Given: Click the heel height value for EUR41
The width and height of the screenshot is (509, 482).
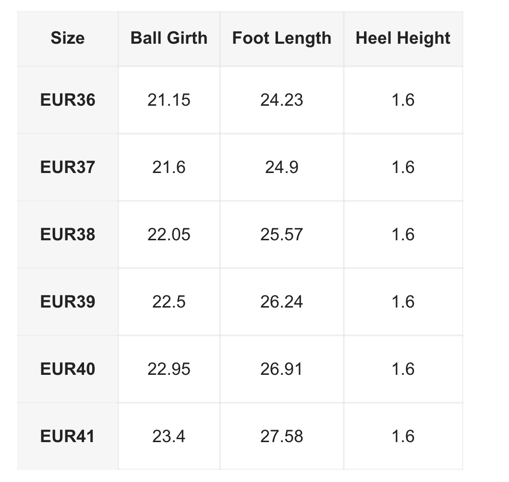Looking at the screenshot, I should (x=403, y=436).
